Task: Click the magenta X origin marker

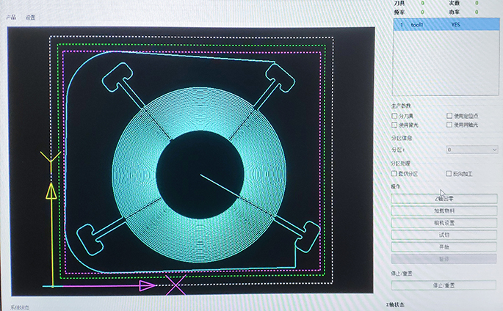Action: tap(175, 285)
